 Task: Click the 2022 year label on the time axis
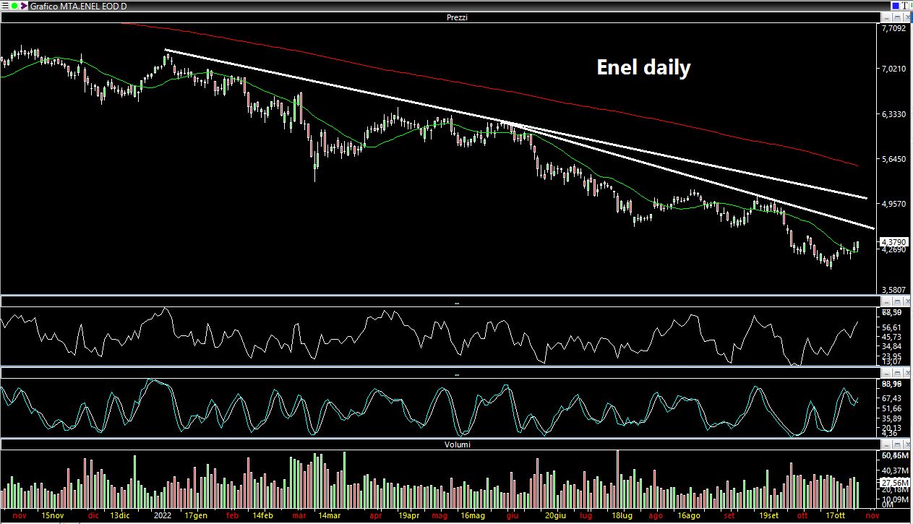(x=163, y=516)
